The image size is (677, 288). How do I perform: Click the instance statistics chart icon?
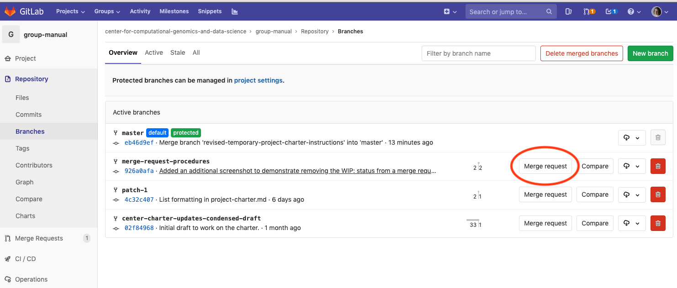pos(235,11)
